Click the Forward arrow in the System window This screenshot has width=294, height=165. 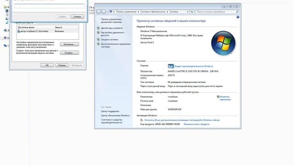[x=103, y=12]
